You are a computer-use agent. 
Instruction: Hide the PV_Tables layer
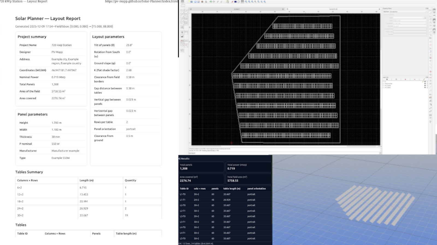click(425, 88)
